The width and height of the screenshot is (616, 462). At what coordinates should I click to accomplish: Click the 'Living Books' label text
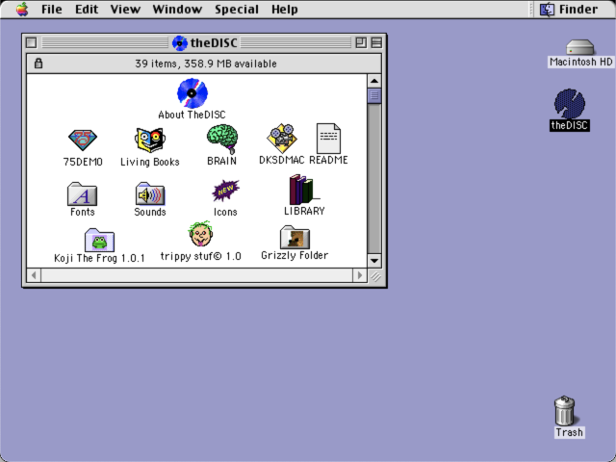pos(150,162)
